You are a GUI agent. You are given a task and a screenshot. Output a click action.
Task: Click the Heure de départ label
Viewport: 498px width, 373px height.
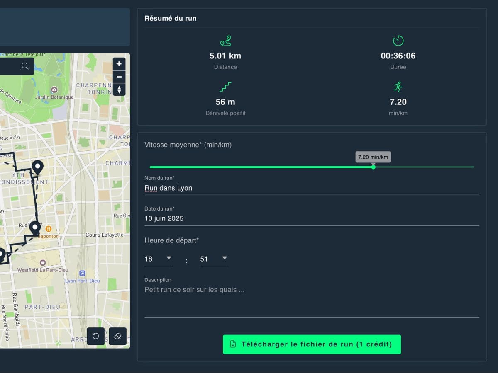pos(171,240)
